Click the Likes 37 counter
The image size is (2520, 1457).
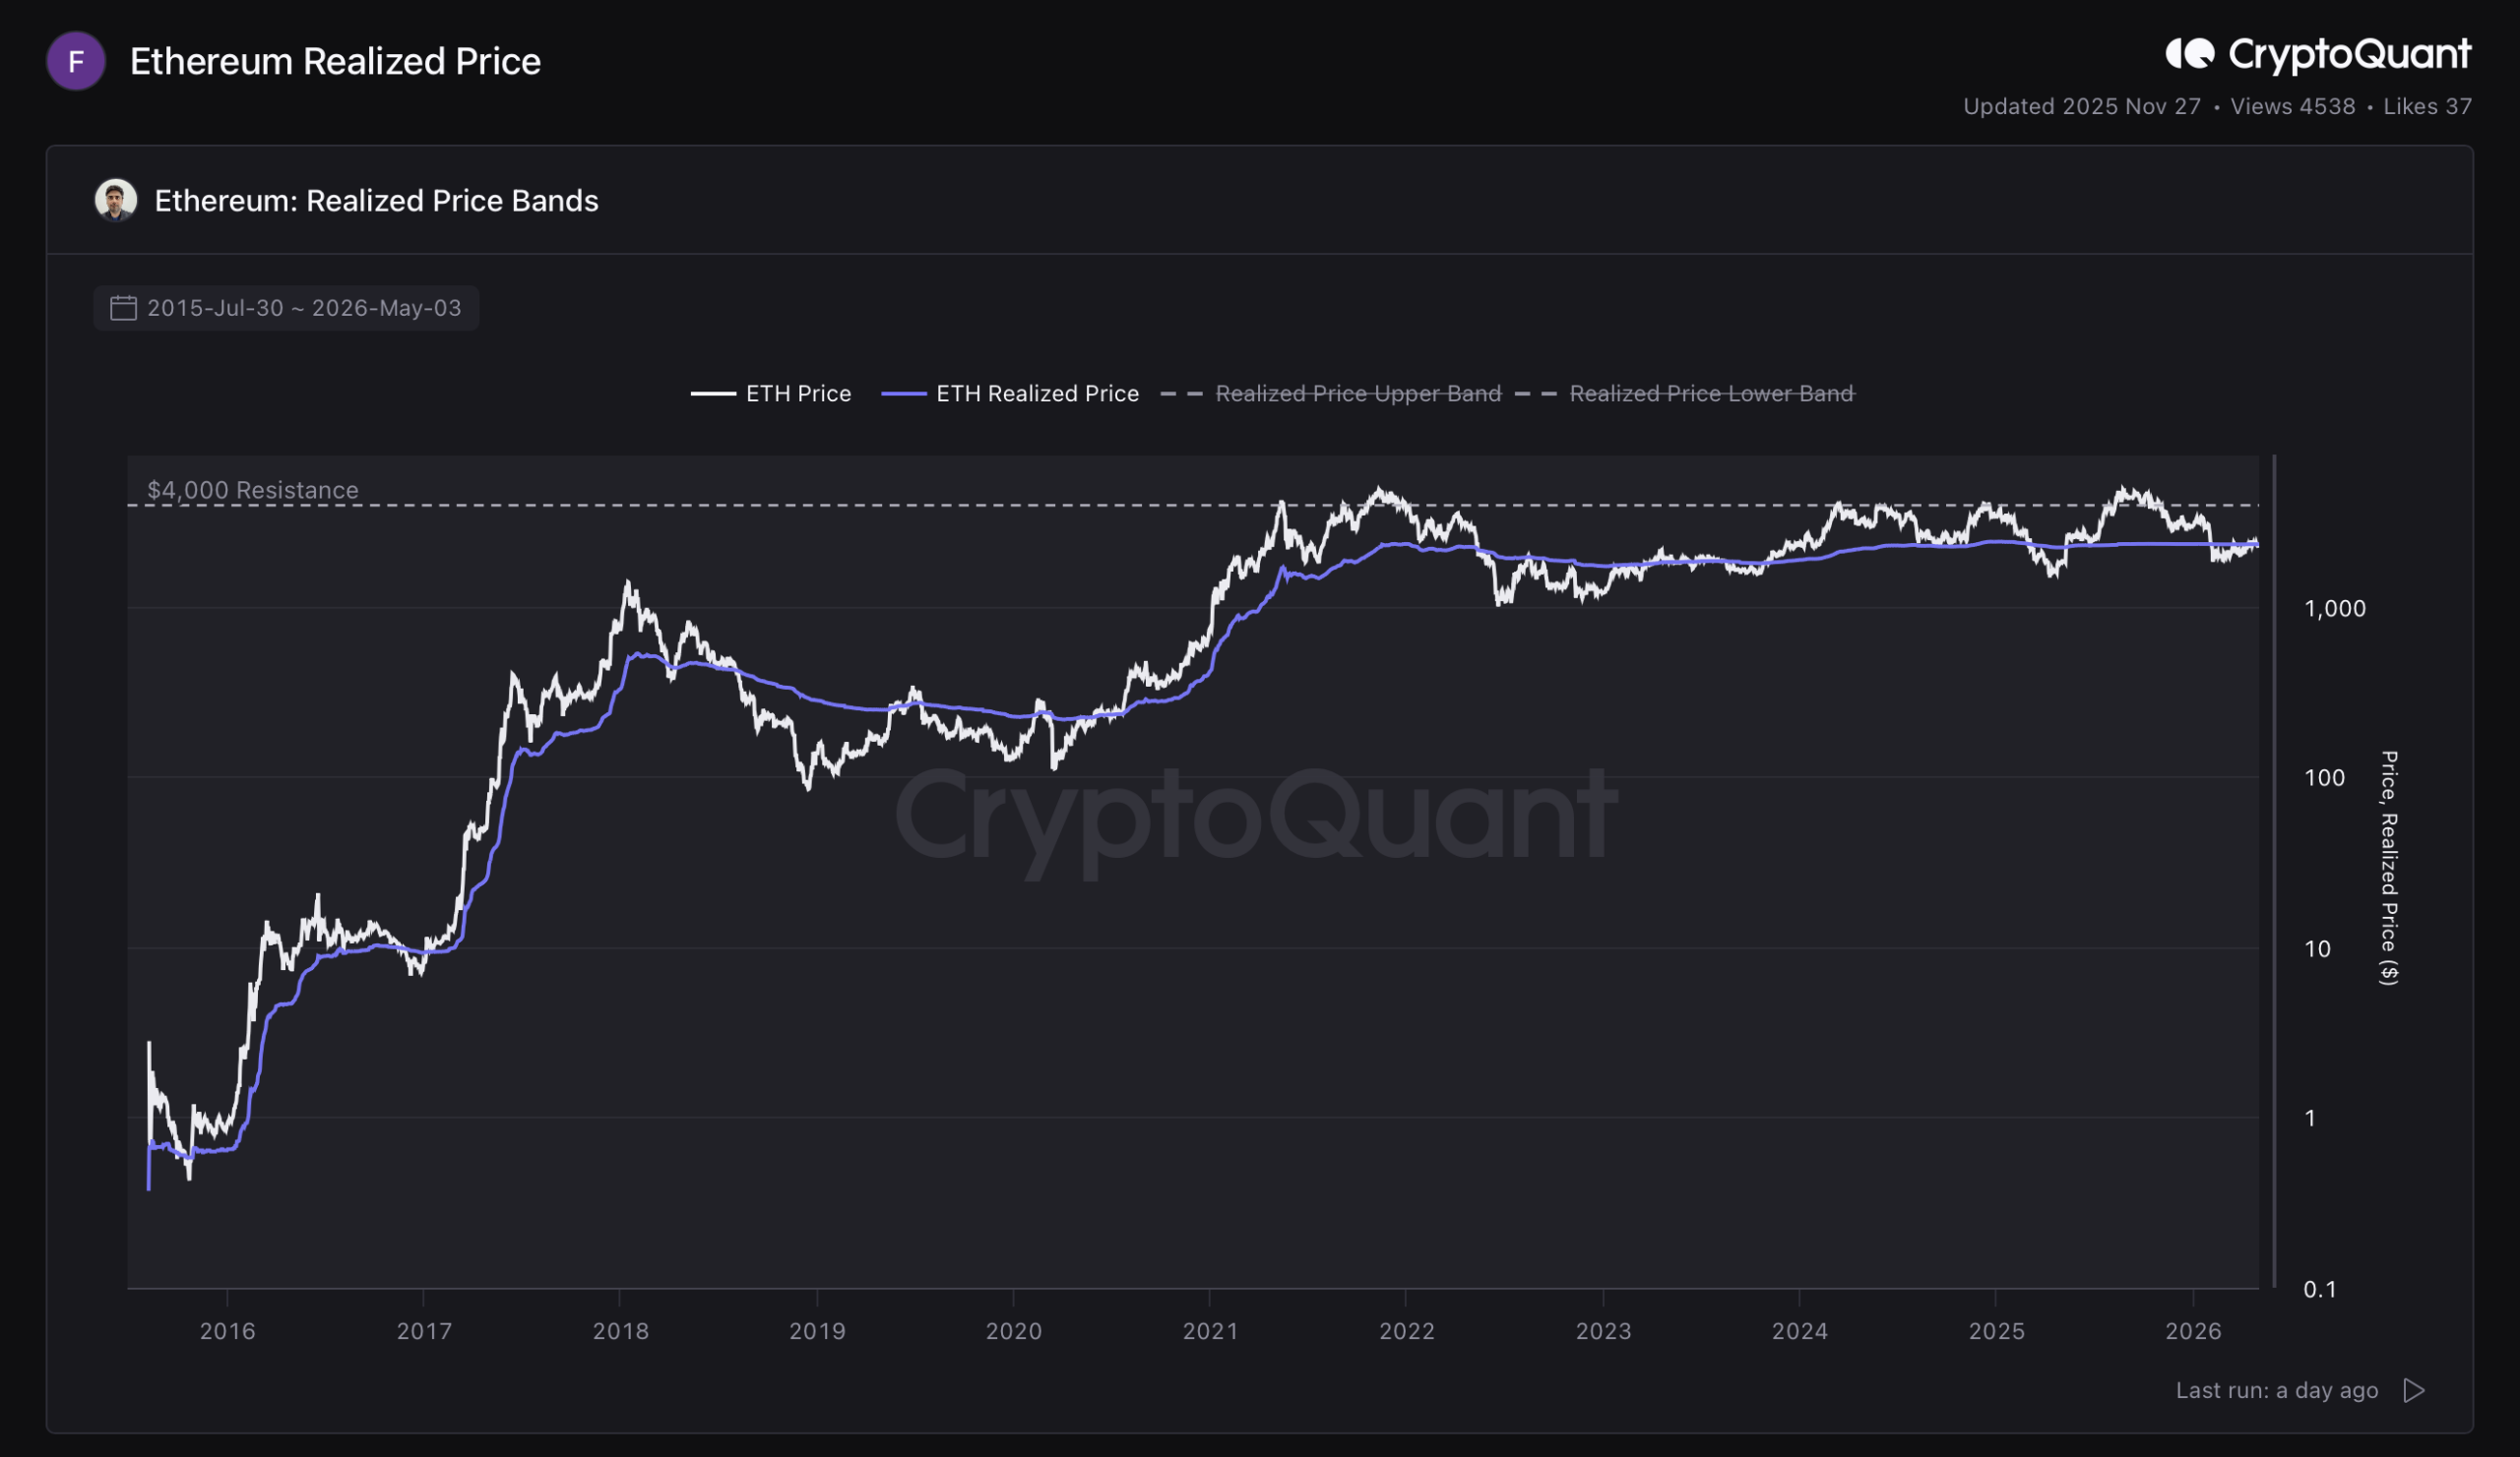[2427, 107]
